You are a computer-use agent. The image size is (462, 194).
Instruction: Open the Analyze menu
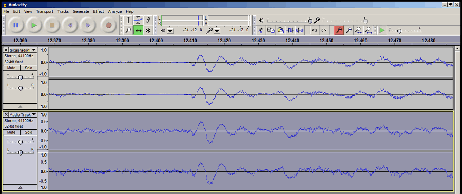coord(115,11)
